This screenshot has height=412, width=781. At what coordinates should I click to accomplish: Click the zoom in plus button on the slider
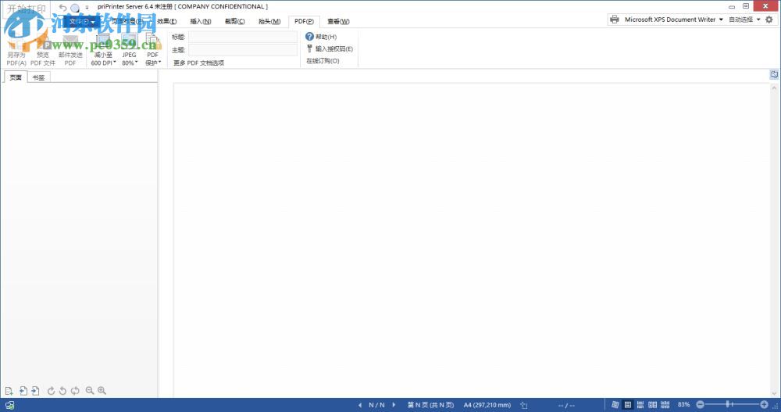(x=764, y=404)
